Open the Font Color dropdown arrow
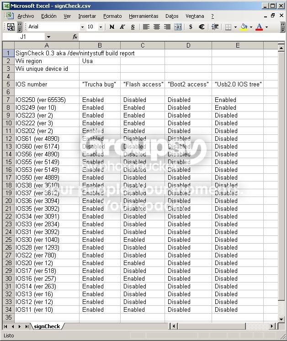Image resolution: width=287 pixels, height=341 pixels. click(266, 27)
